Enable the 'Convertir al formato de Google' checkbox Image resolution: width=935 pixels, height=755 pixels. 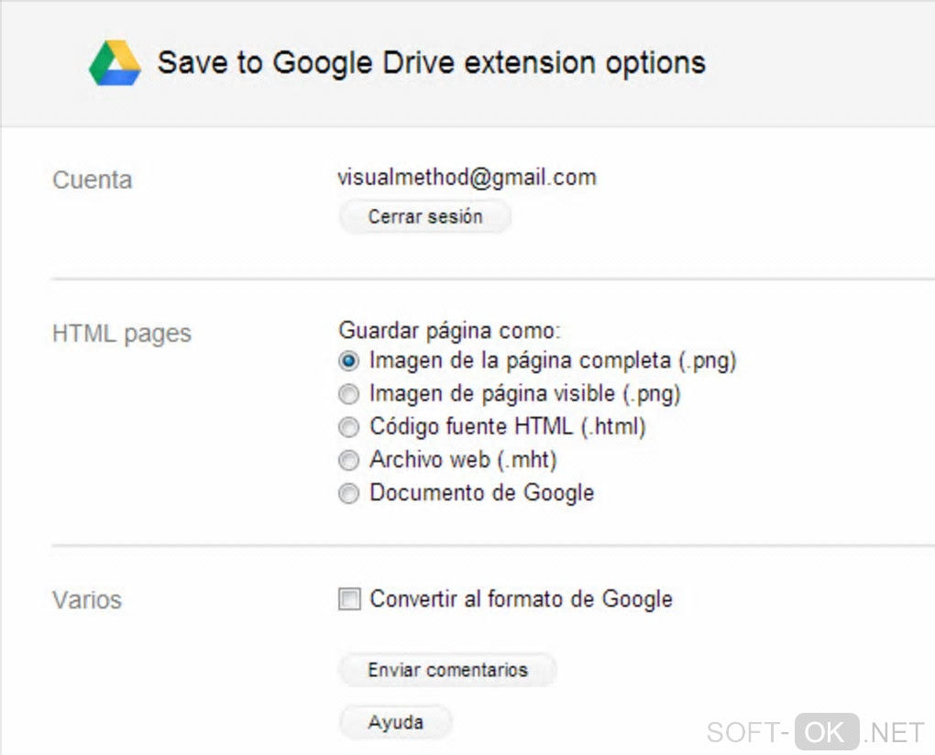coord(349,600)
